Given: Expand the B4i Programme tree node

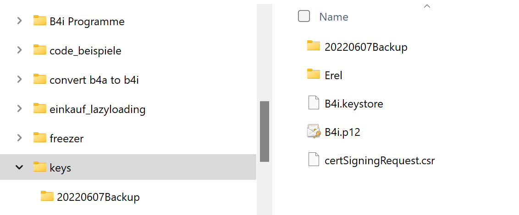Looking at the screenshot, I should (x=19, y=21).
